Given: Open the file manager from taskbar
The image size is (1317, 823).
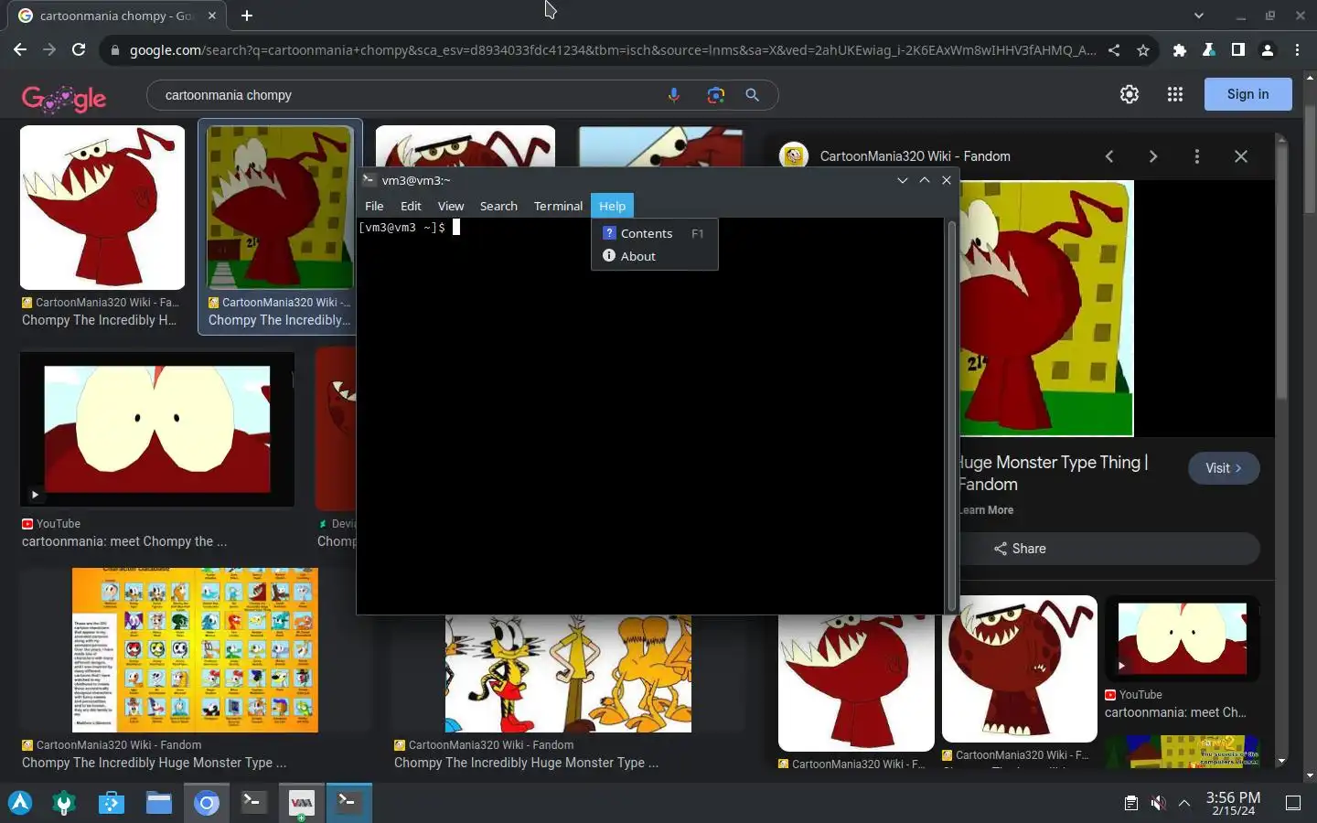Looking at the screenshot, I should coord(159,803).
